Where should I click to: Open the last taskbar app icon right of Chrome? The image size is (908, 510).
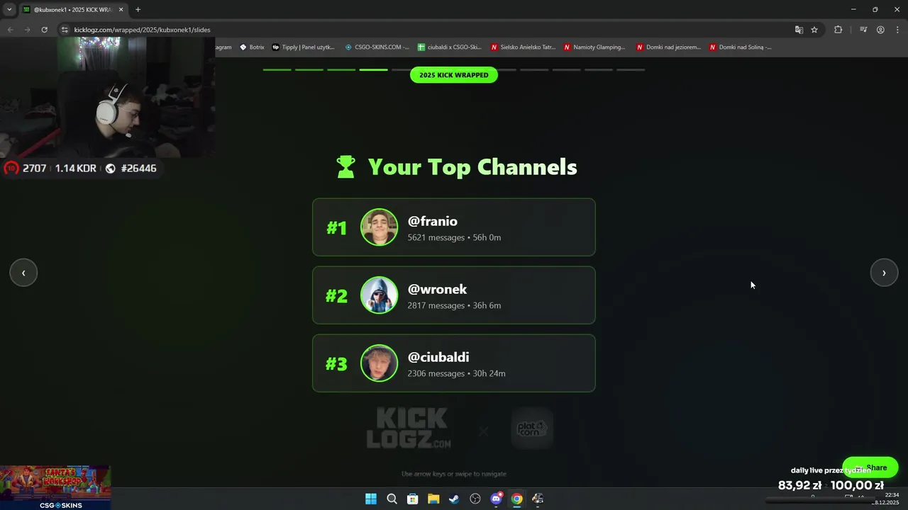(538, 499)
